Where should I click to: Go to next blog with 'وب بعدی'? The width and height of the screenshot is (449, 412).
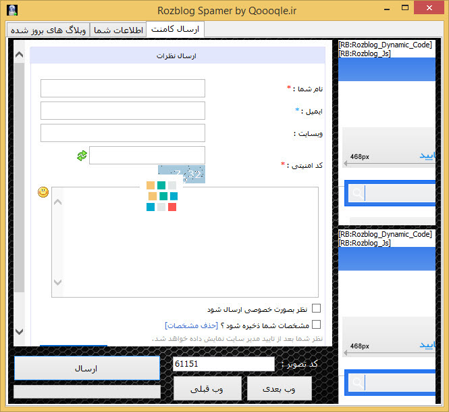280,389
